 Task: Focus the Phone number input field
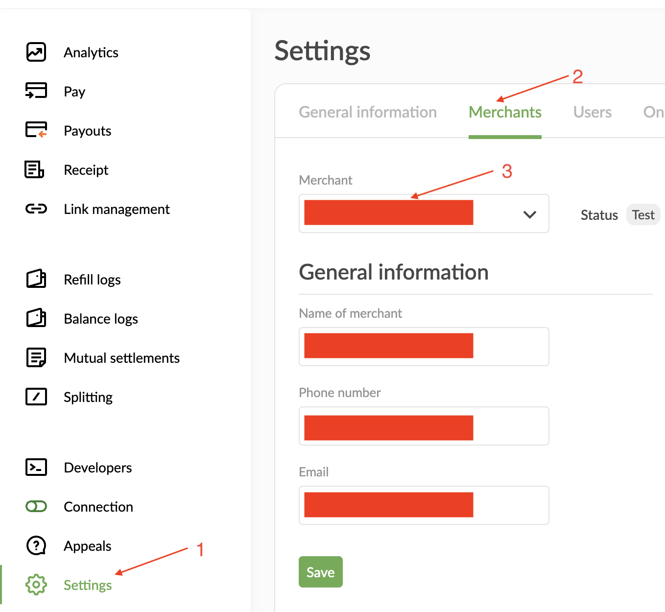(x=424, y=426)
